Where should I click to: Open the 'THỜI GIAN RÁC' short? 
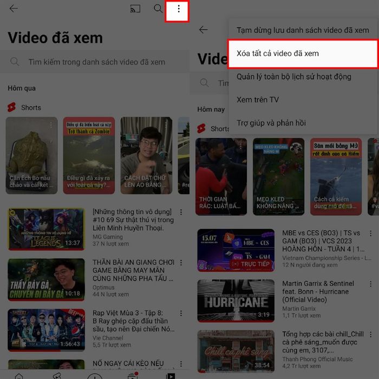[221, 177]
